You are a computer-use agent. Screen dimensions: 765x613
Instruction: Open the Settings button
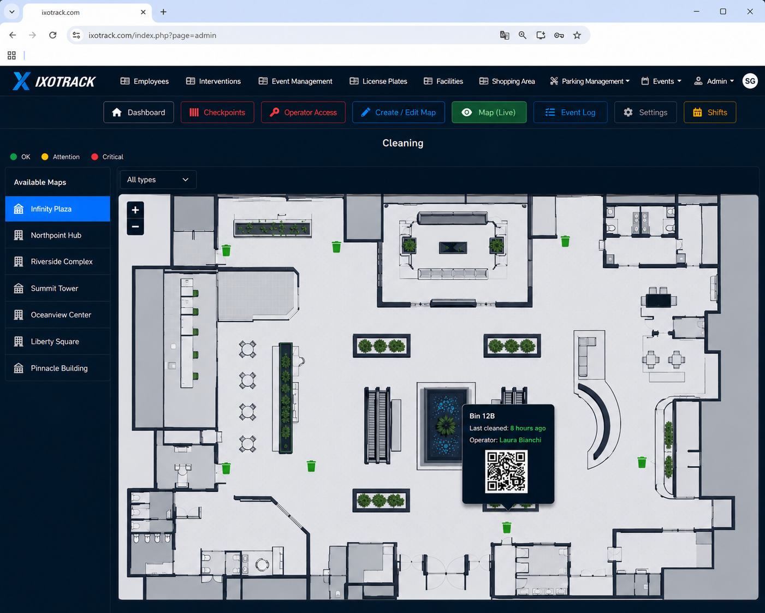tap(645, 112)
